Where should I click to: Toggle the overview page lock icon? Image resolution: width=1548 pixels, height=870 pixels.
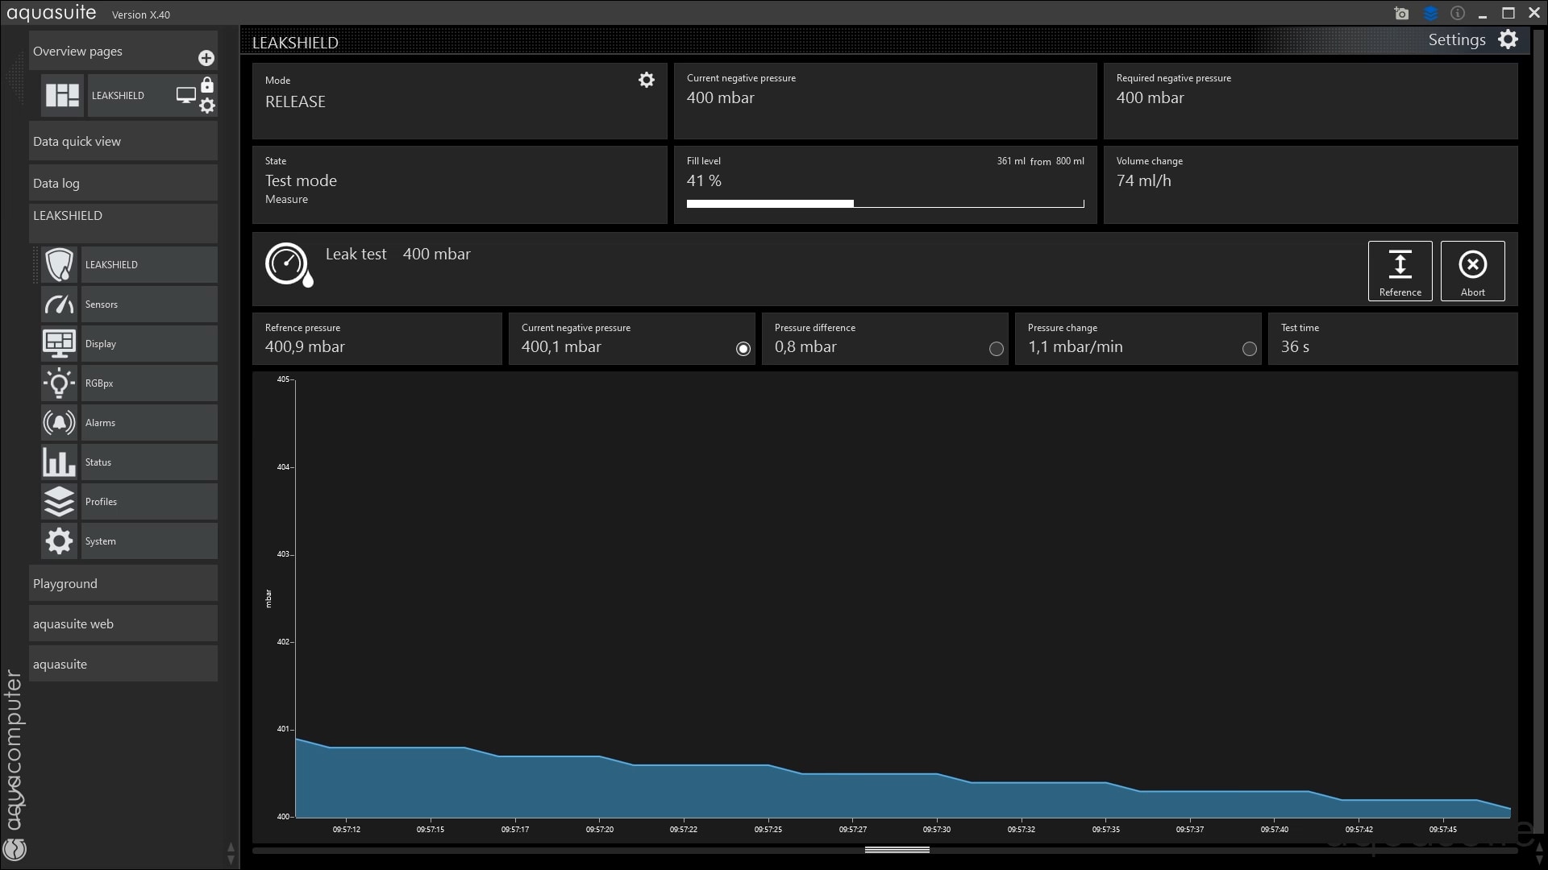tap(207, 85)
